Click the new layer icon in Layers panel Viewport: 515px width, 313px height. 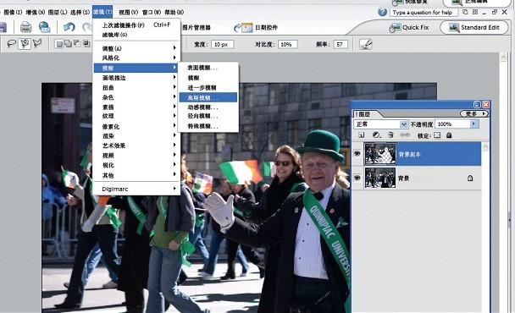pos(362,135)
